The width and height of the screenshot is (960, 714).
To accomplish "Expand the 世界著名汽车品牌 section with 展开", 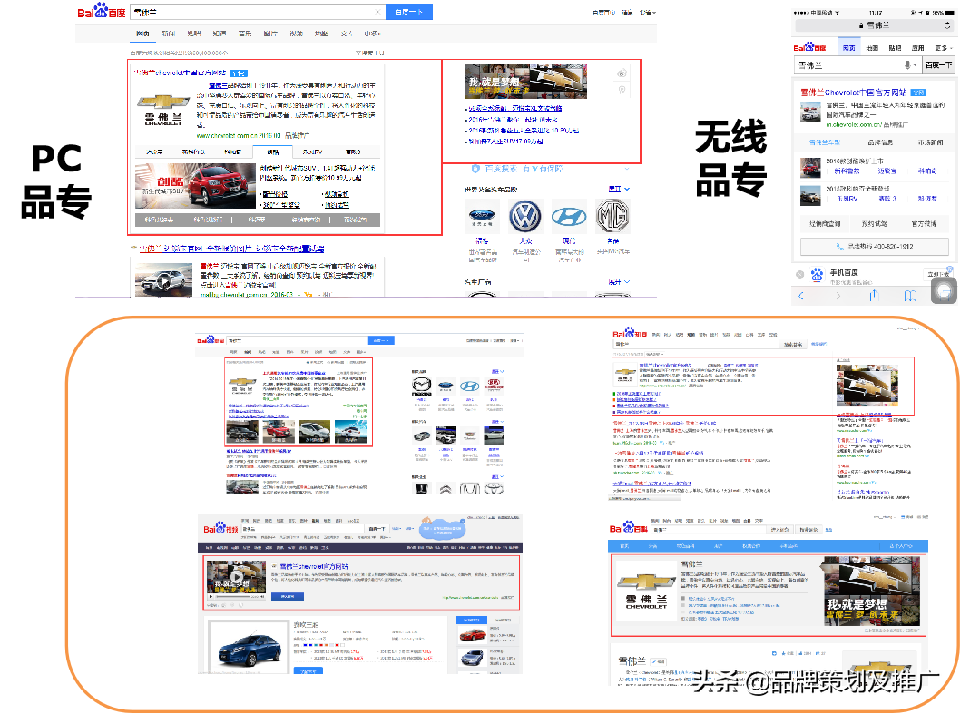I will (619, 189).
